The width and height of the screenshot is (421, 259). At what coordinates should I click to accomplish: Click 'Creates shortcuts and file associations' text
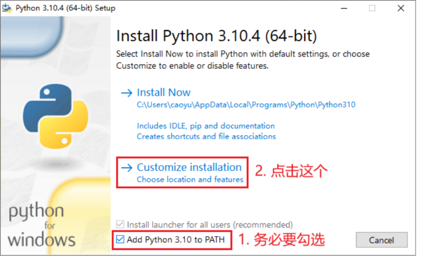[206, 137]
